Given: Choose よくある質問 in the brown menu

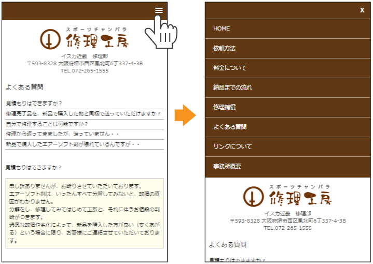Looking at the screenshot, I should coord(230,127).
